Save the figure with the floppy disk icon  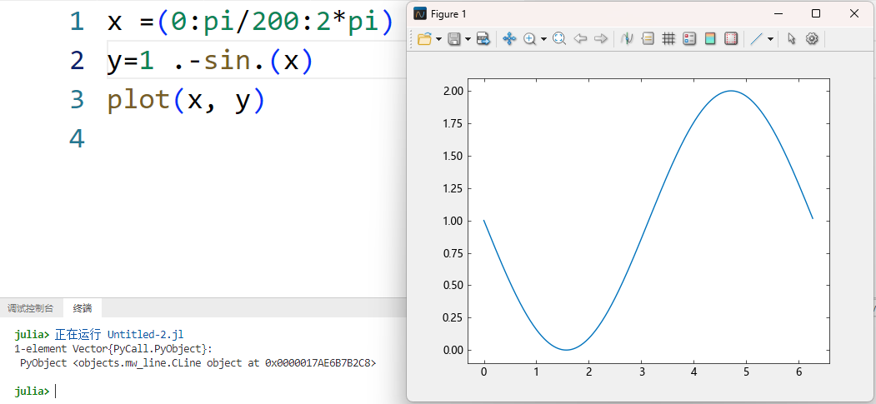click(454, 38)
